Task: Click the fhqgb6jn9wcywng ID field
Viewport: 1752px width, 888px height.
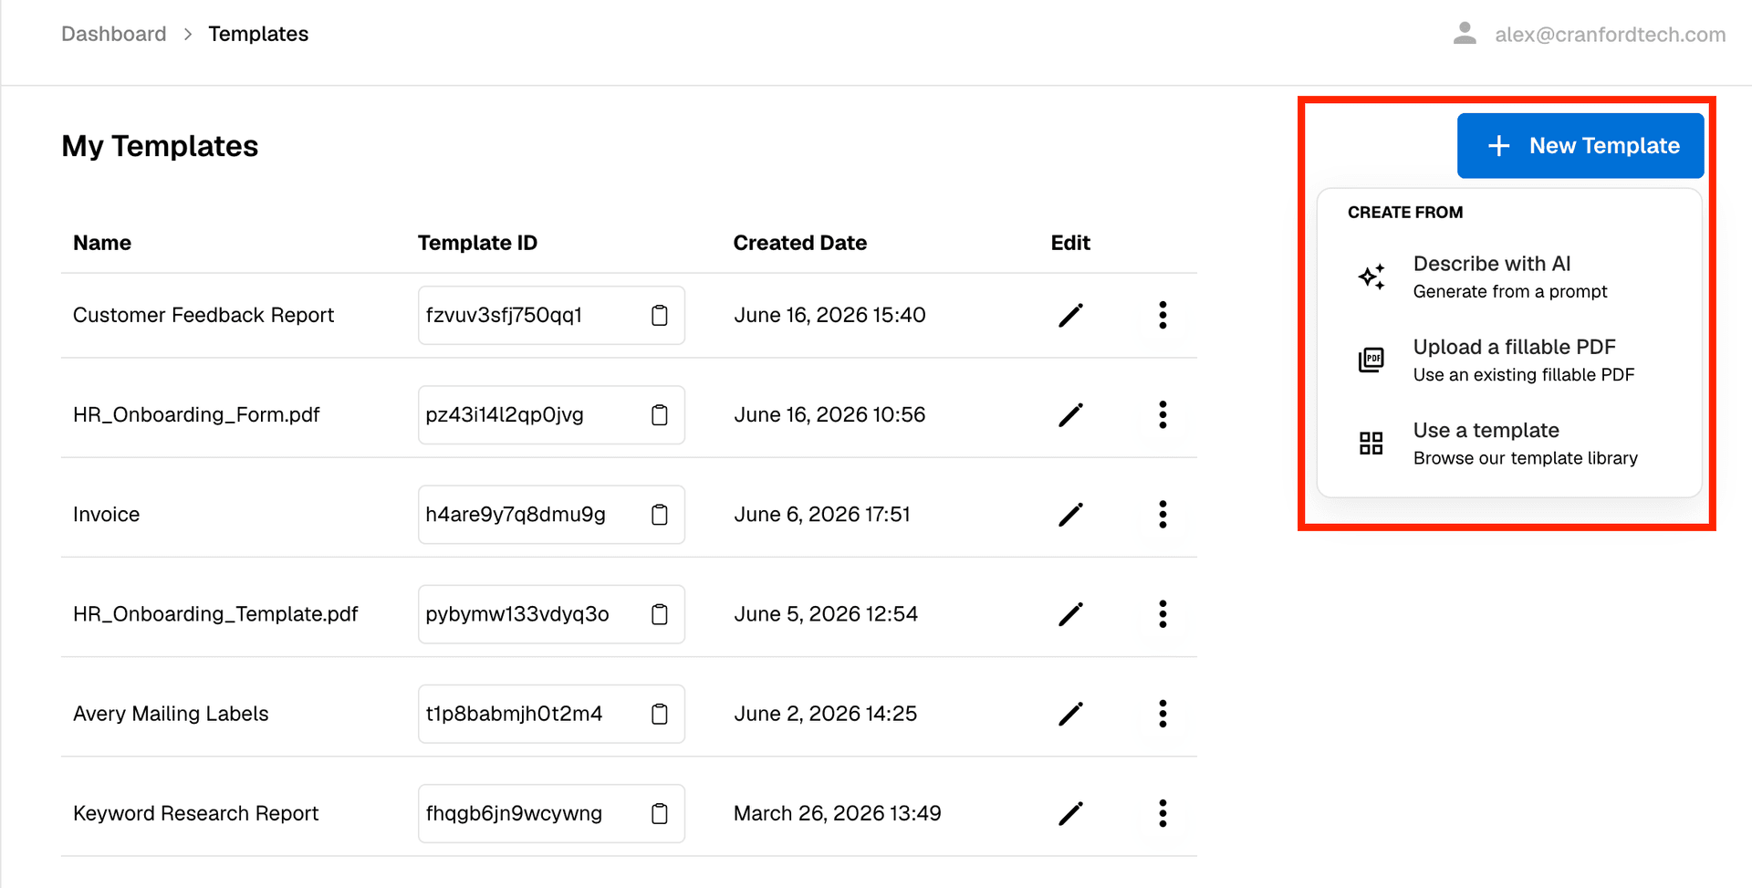Action: (x=551, y=812)
